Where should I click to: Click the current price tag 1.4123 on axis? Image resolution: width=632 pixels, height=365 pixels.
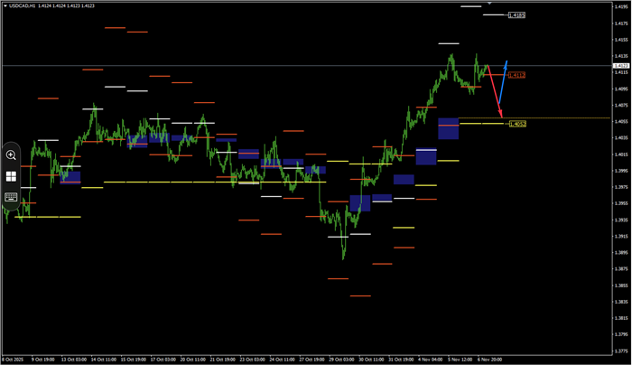click(x=621, y=66)
